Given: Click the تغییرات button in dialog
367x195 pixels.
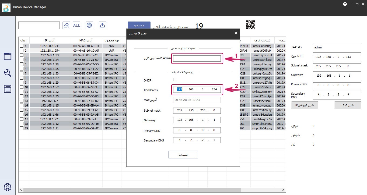Looking at the screenshot, I should (183, 155).
